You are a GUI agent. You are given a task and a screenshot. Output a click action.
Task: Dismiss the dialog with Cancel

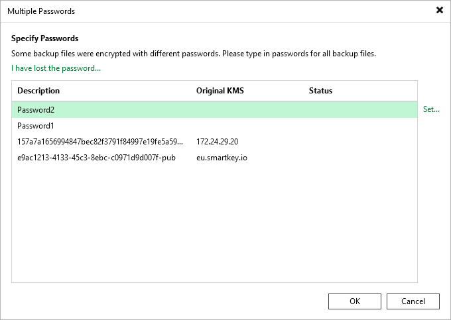coord(413,301)
